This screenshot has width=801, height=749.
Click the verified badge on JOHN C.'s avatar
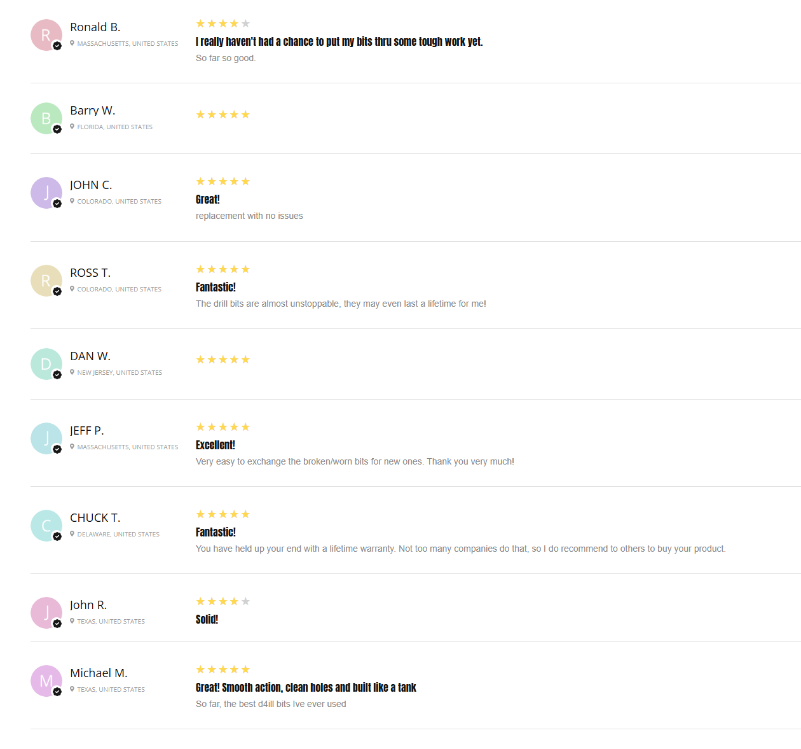[x=57, y=204]
